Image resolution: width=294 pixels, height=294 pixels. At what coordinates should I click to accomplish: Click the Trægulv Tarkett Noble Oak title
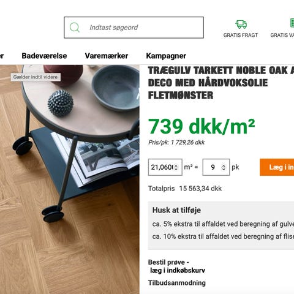click(x=221, y=83)
